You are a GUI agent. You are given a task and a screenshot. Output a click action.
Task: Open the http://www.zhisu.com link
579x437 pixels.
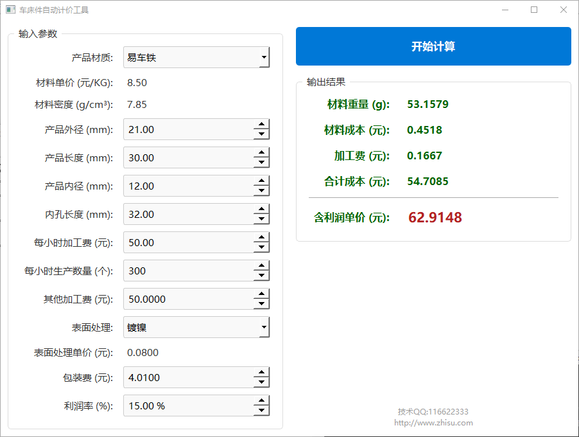433,423
